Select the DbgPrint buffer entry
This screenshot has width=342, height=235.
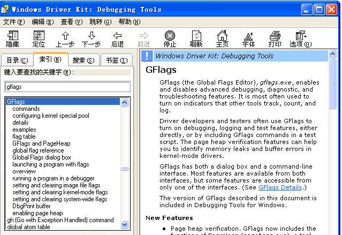pyautogui.click(x=32, y=206)
